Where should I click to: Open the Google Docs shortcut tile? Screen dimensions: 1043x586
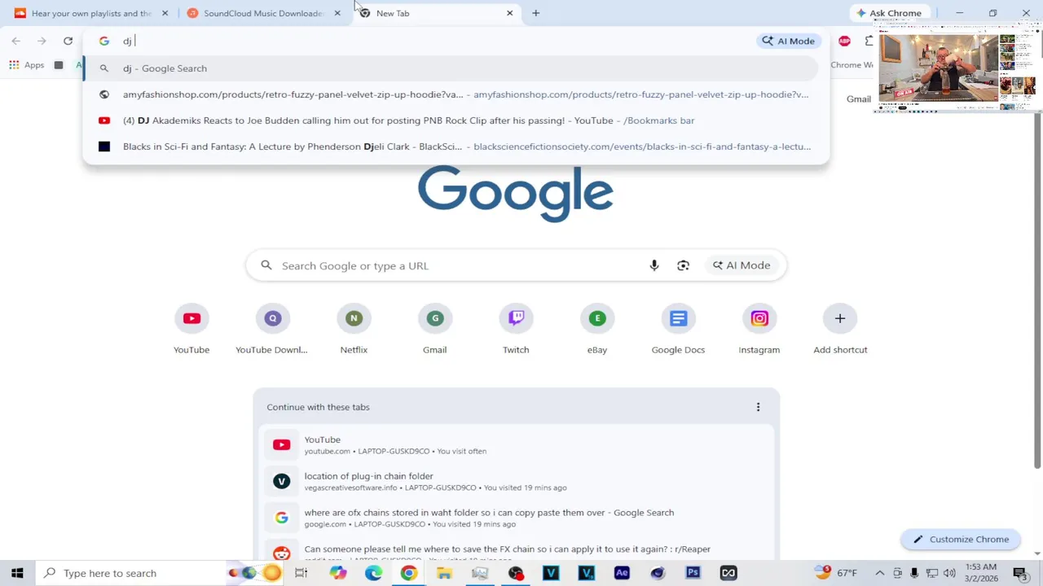[x=678, y=329]
